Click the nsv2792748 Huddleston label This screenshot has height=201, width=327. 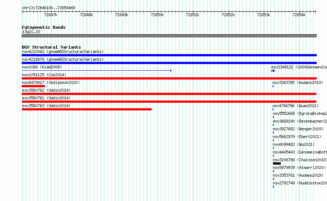tap(300, 183)
